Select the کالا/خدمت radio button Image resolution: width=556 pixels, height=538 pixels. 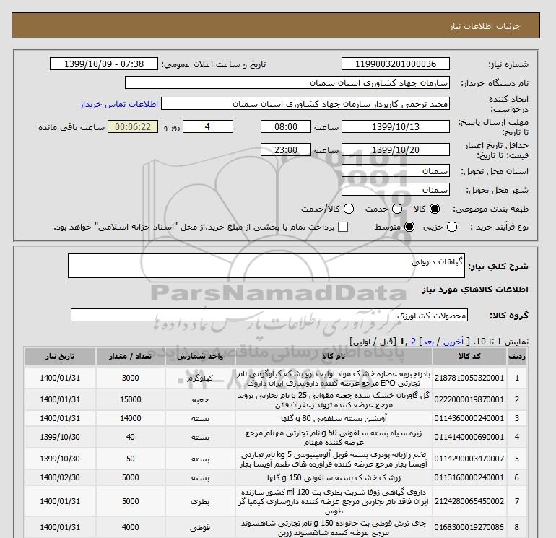(349, 209)
